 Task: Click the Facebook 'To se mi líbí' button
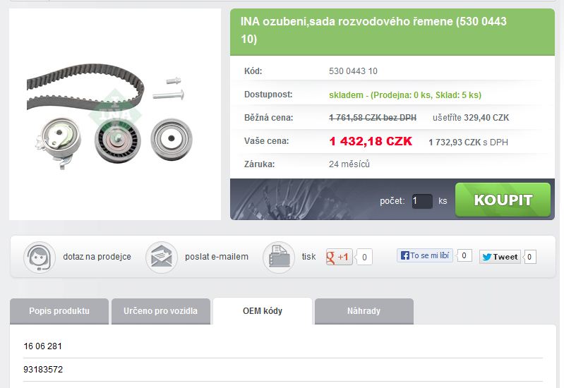click(425, 255)
